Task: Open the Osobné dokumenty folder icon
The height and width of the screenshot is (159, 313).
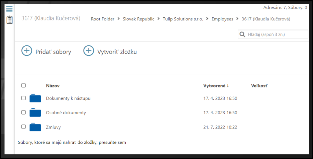Action: click(35, 113)
